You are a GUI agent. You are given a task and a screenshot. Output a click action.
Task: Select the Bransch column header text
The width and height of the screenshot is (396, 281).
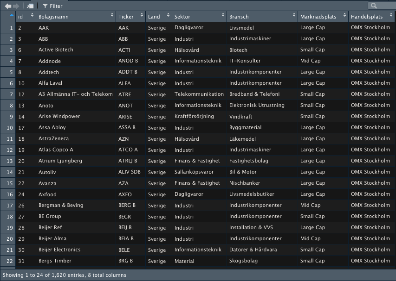(239, 17)
